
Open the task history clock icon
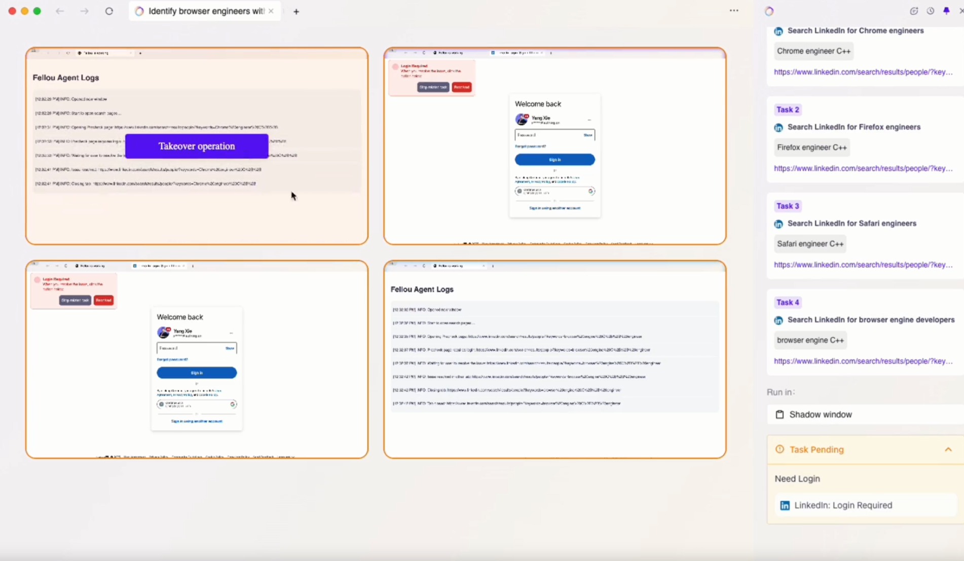[x=931, y=11]
